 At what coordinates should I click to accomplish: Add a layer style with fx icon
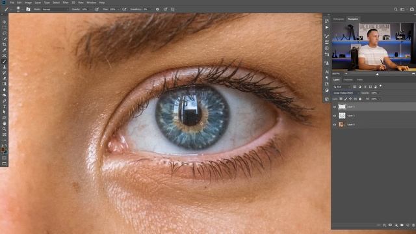[x=384, y=225]
